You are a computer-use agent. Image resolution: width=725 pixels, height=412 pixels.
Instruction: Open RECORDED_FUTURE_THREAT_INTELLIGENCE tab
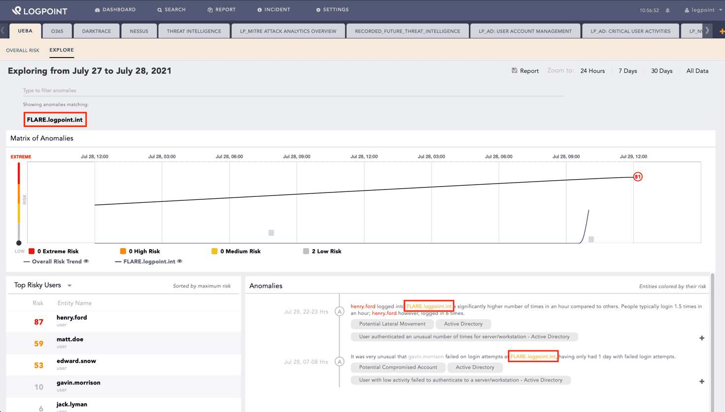(x=407, y=31)
